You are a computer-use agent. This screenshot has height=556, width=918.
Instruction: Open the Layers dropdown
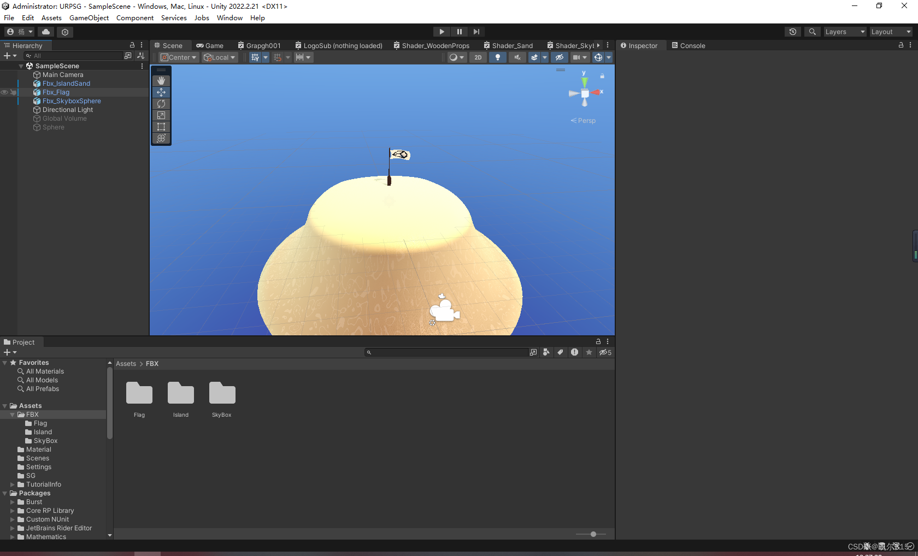click(845, 32)
